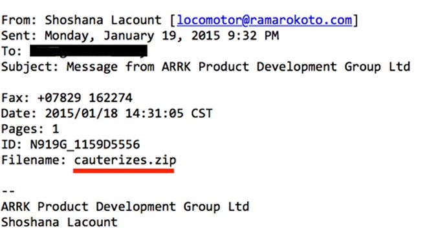Click the signature separator dashes
This screenshot has width=427, height=240.
tap(8, 191)
